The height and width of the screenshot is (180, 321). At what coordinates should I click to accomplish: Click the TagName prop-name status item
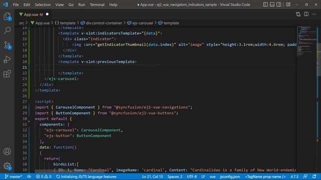[x=265, y=176]
